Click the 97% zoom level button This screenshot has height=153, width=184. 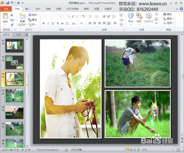tap(144, 150)
